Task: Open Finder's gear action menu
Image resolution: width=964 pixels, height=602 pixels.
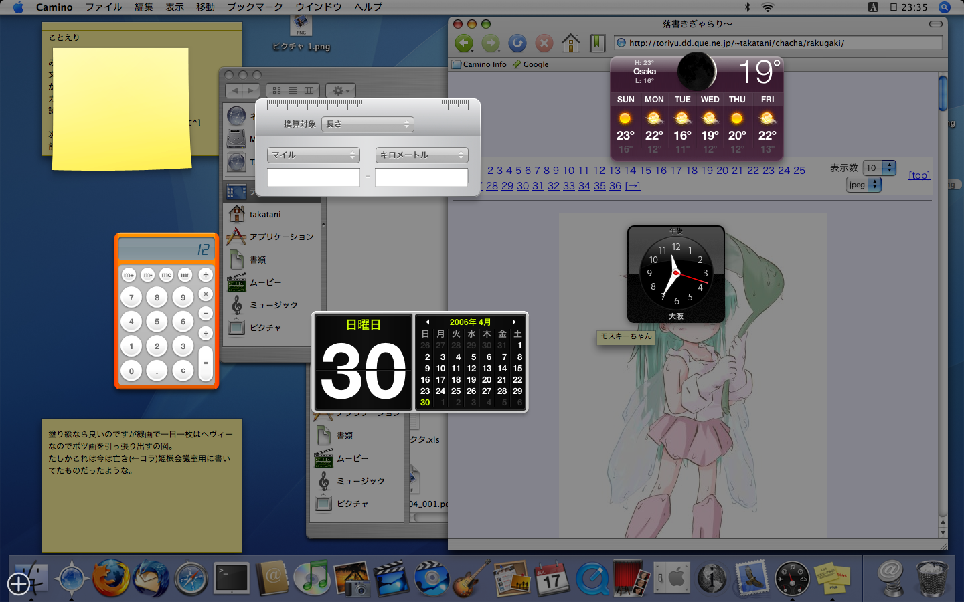Action: click(341, 90)
